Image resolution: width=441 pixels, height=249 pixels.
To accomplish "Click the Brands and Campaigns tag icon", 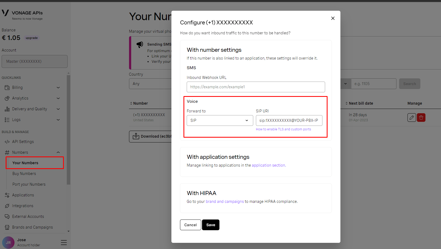I will (7, 227).
